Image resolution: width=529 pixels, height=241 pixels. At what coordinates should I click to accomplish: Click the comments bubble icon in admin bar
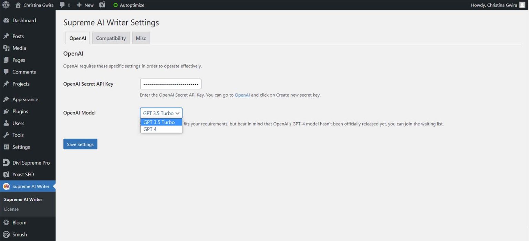click(x=62, y=5)
